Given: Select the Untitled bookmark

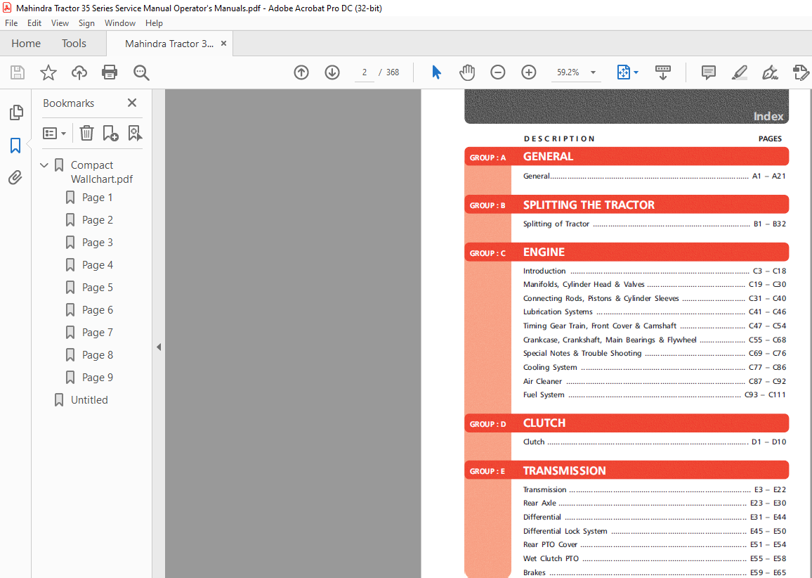Looking at the screenshot, I should tap(89, 399).
